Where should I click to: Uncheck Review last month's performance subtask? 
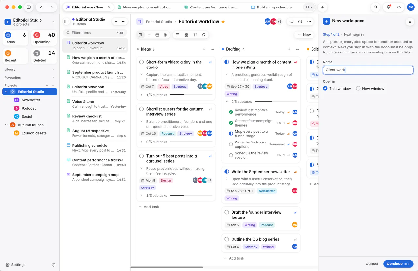click(x=231, y=112)
